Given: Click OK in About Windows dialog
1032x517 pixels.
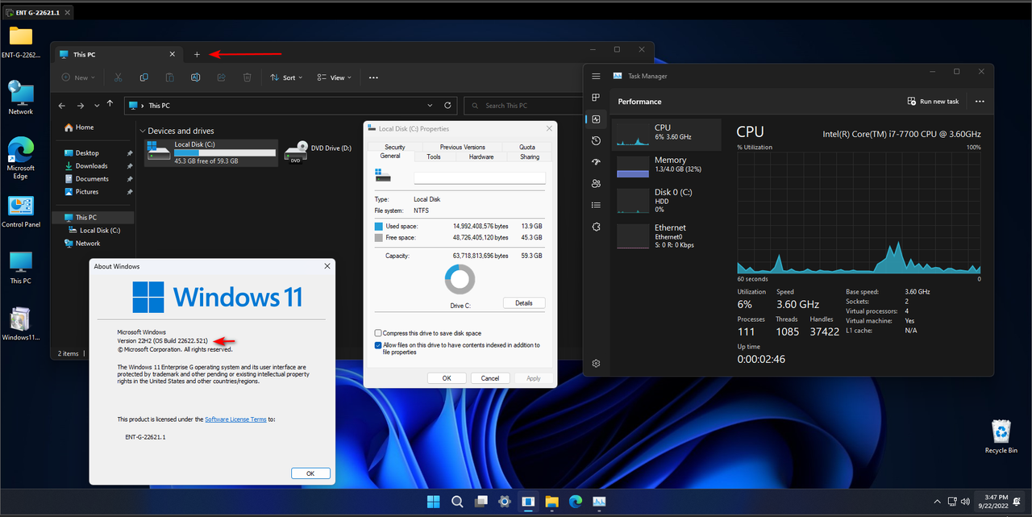Looking at the screenshot, I should click(310, 473).
